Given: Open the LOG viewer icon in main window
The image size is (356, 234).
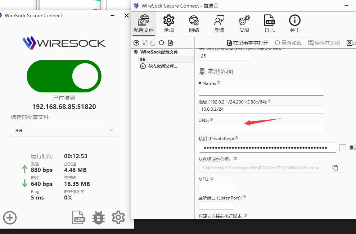Looking at the screenshot, I should (78, 217).
